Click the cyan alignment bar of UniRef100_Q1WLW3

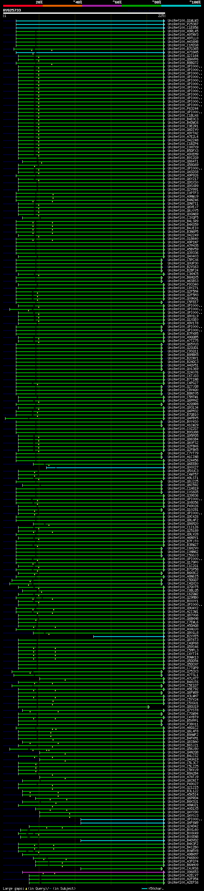[x=90, y=21]
